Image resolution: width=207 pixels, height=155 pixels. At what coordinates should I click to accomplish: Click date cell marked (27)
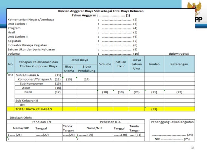48,135
